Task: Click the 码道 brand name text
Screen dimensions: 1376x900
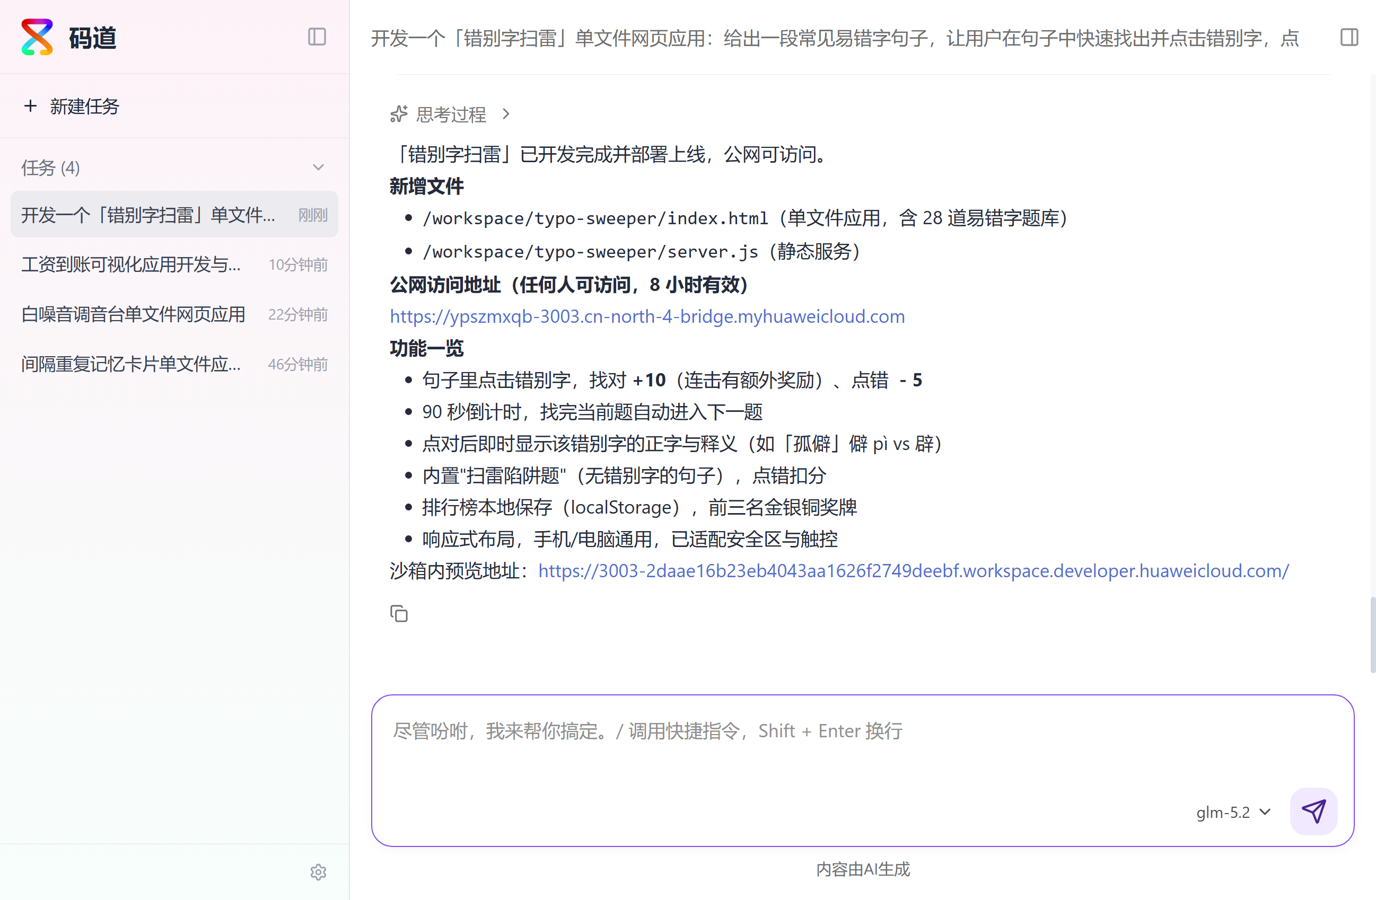Action: [x=92, y=38]
